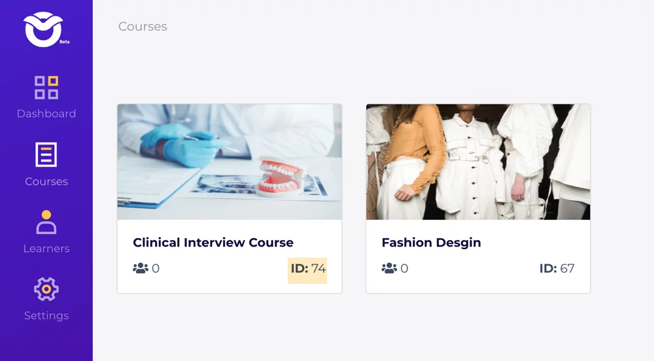Click the dental model course thumbnail

(x=230, y=162)
